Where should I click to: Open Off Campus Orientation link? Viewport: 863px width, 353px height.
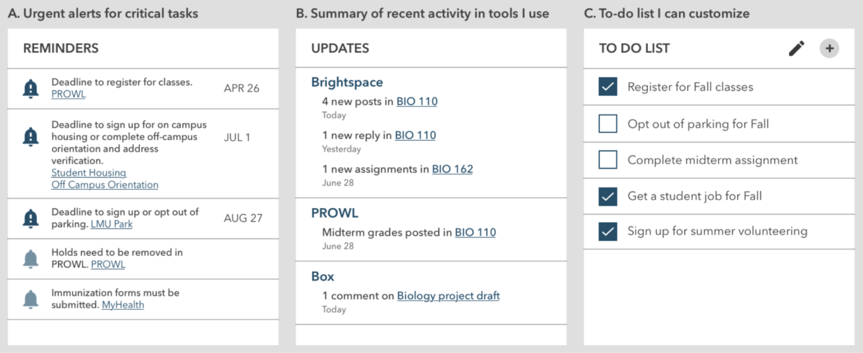[x=105, y=184]
